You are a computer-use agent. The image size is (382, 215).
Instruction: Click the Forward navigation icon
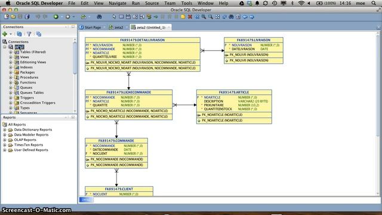coord(67,17)
